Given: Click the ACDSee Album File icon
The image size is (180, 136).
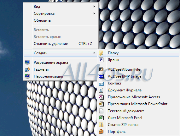Looking at the screenshot, I should coord(101,69).
